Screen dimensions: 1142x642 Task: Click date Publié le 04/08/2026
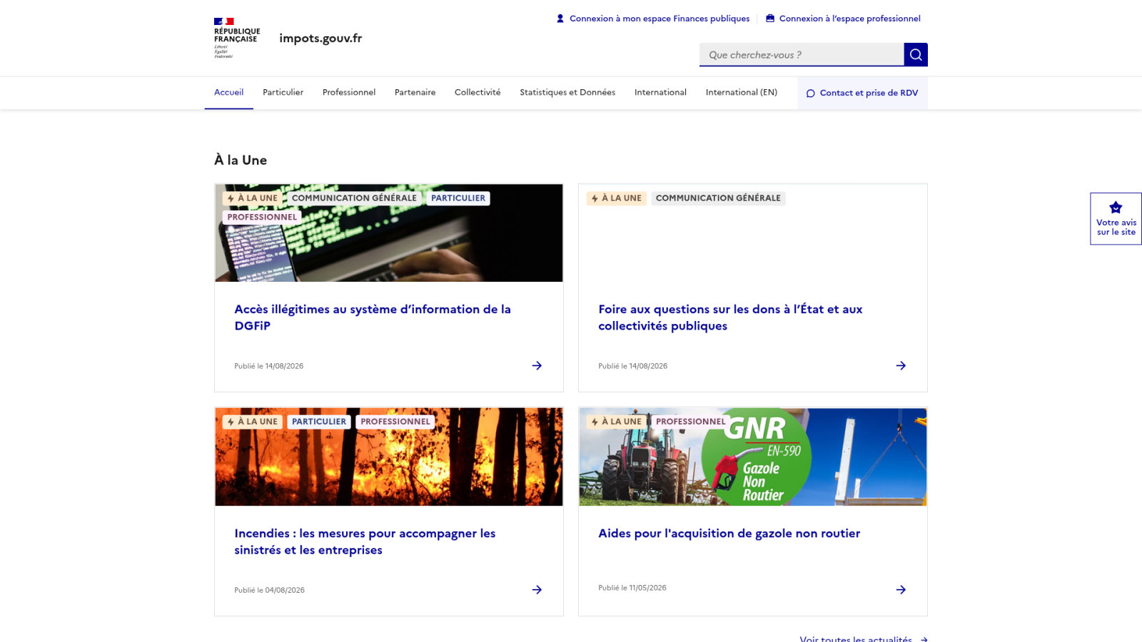pyautogui.click(x=270, y=590)
